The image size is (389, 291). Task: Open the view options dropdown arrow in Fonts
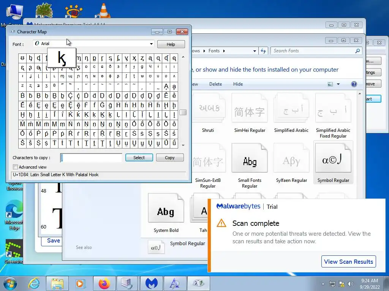(x=338, y=84)
